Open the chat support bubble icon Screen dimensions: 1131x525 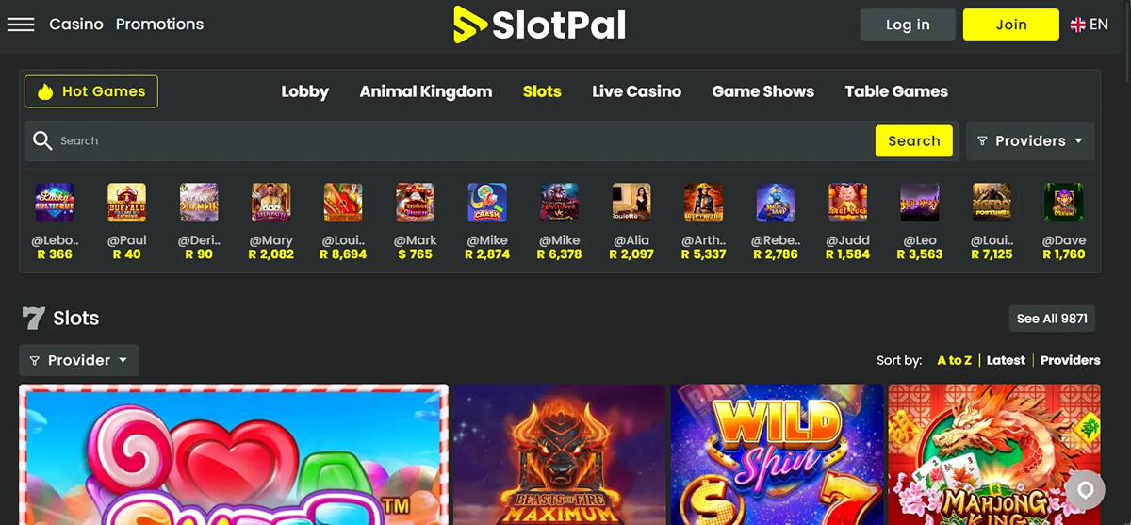point(1085,490)
